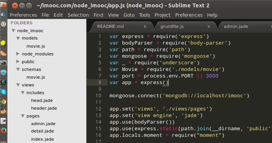Screen dimensions: 272x143
Task: Open the Tools menu
Action: (x=145, y=15)
